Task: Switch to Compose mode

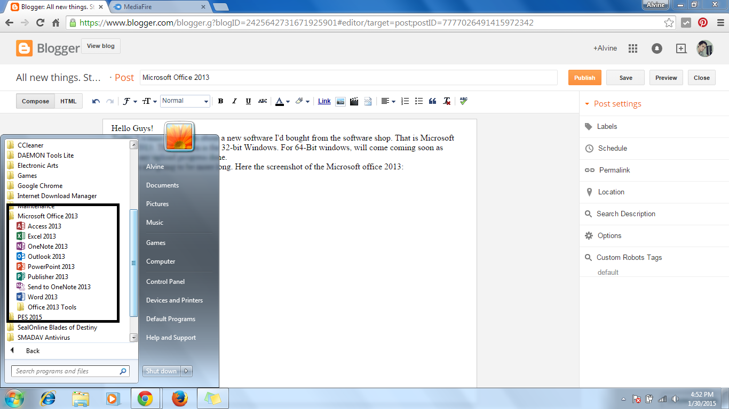Action: click(35, 101)
